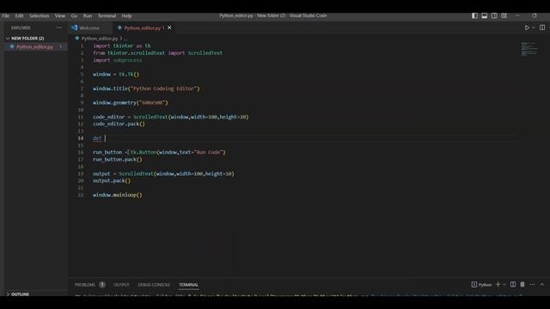This screenshot has height=309, width=550.
Task: Click the Python file icon on the editor tab
Action: click(x=119, y=27)
